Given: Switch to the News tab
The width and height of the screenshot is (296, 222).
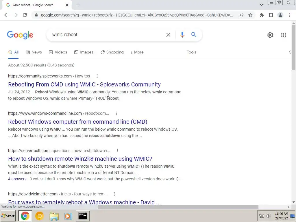Looking at the screenshot, I should click(x=34, y=52).
